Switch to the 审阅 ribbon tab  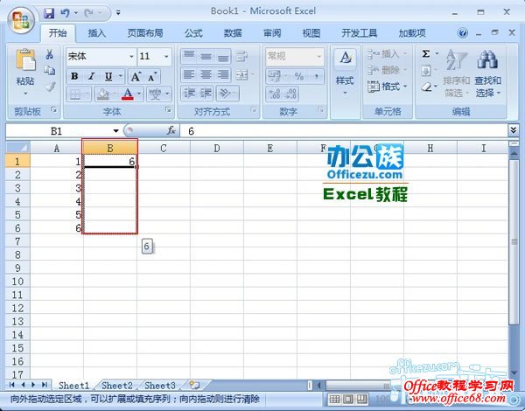[272, 33]
